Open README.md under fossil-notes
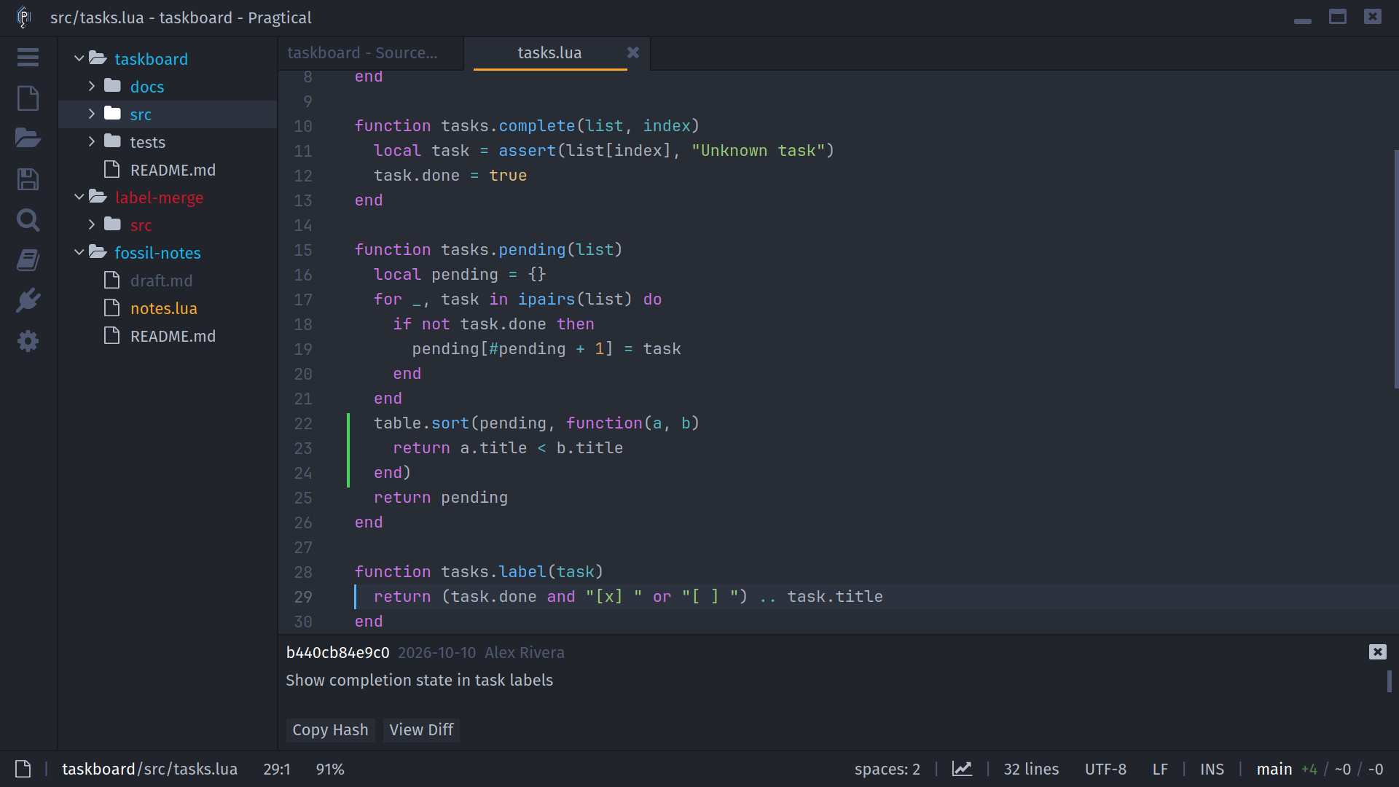The image size is (1399, 787). tap(173, 336)
